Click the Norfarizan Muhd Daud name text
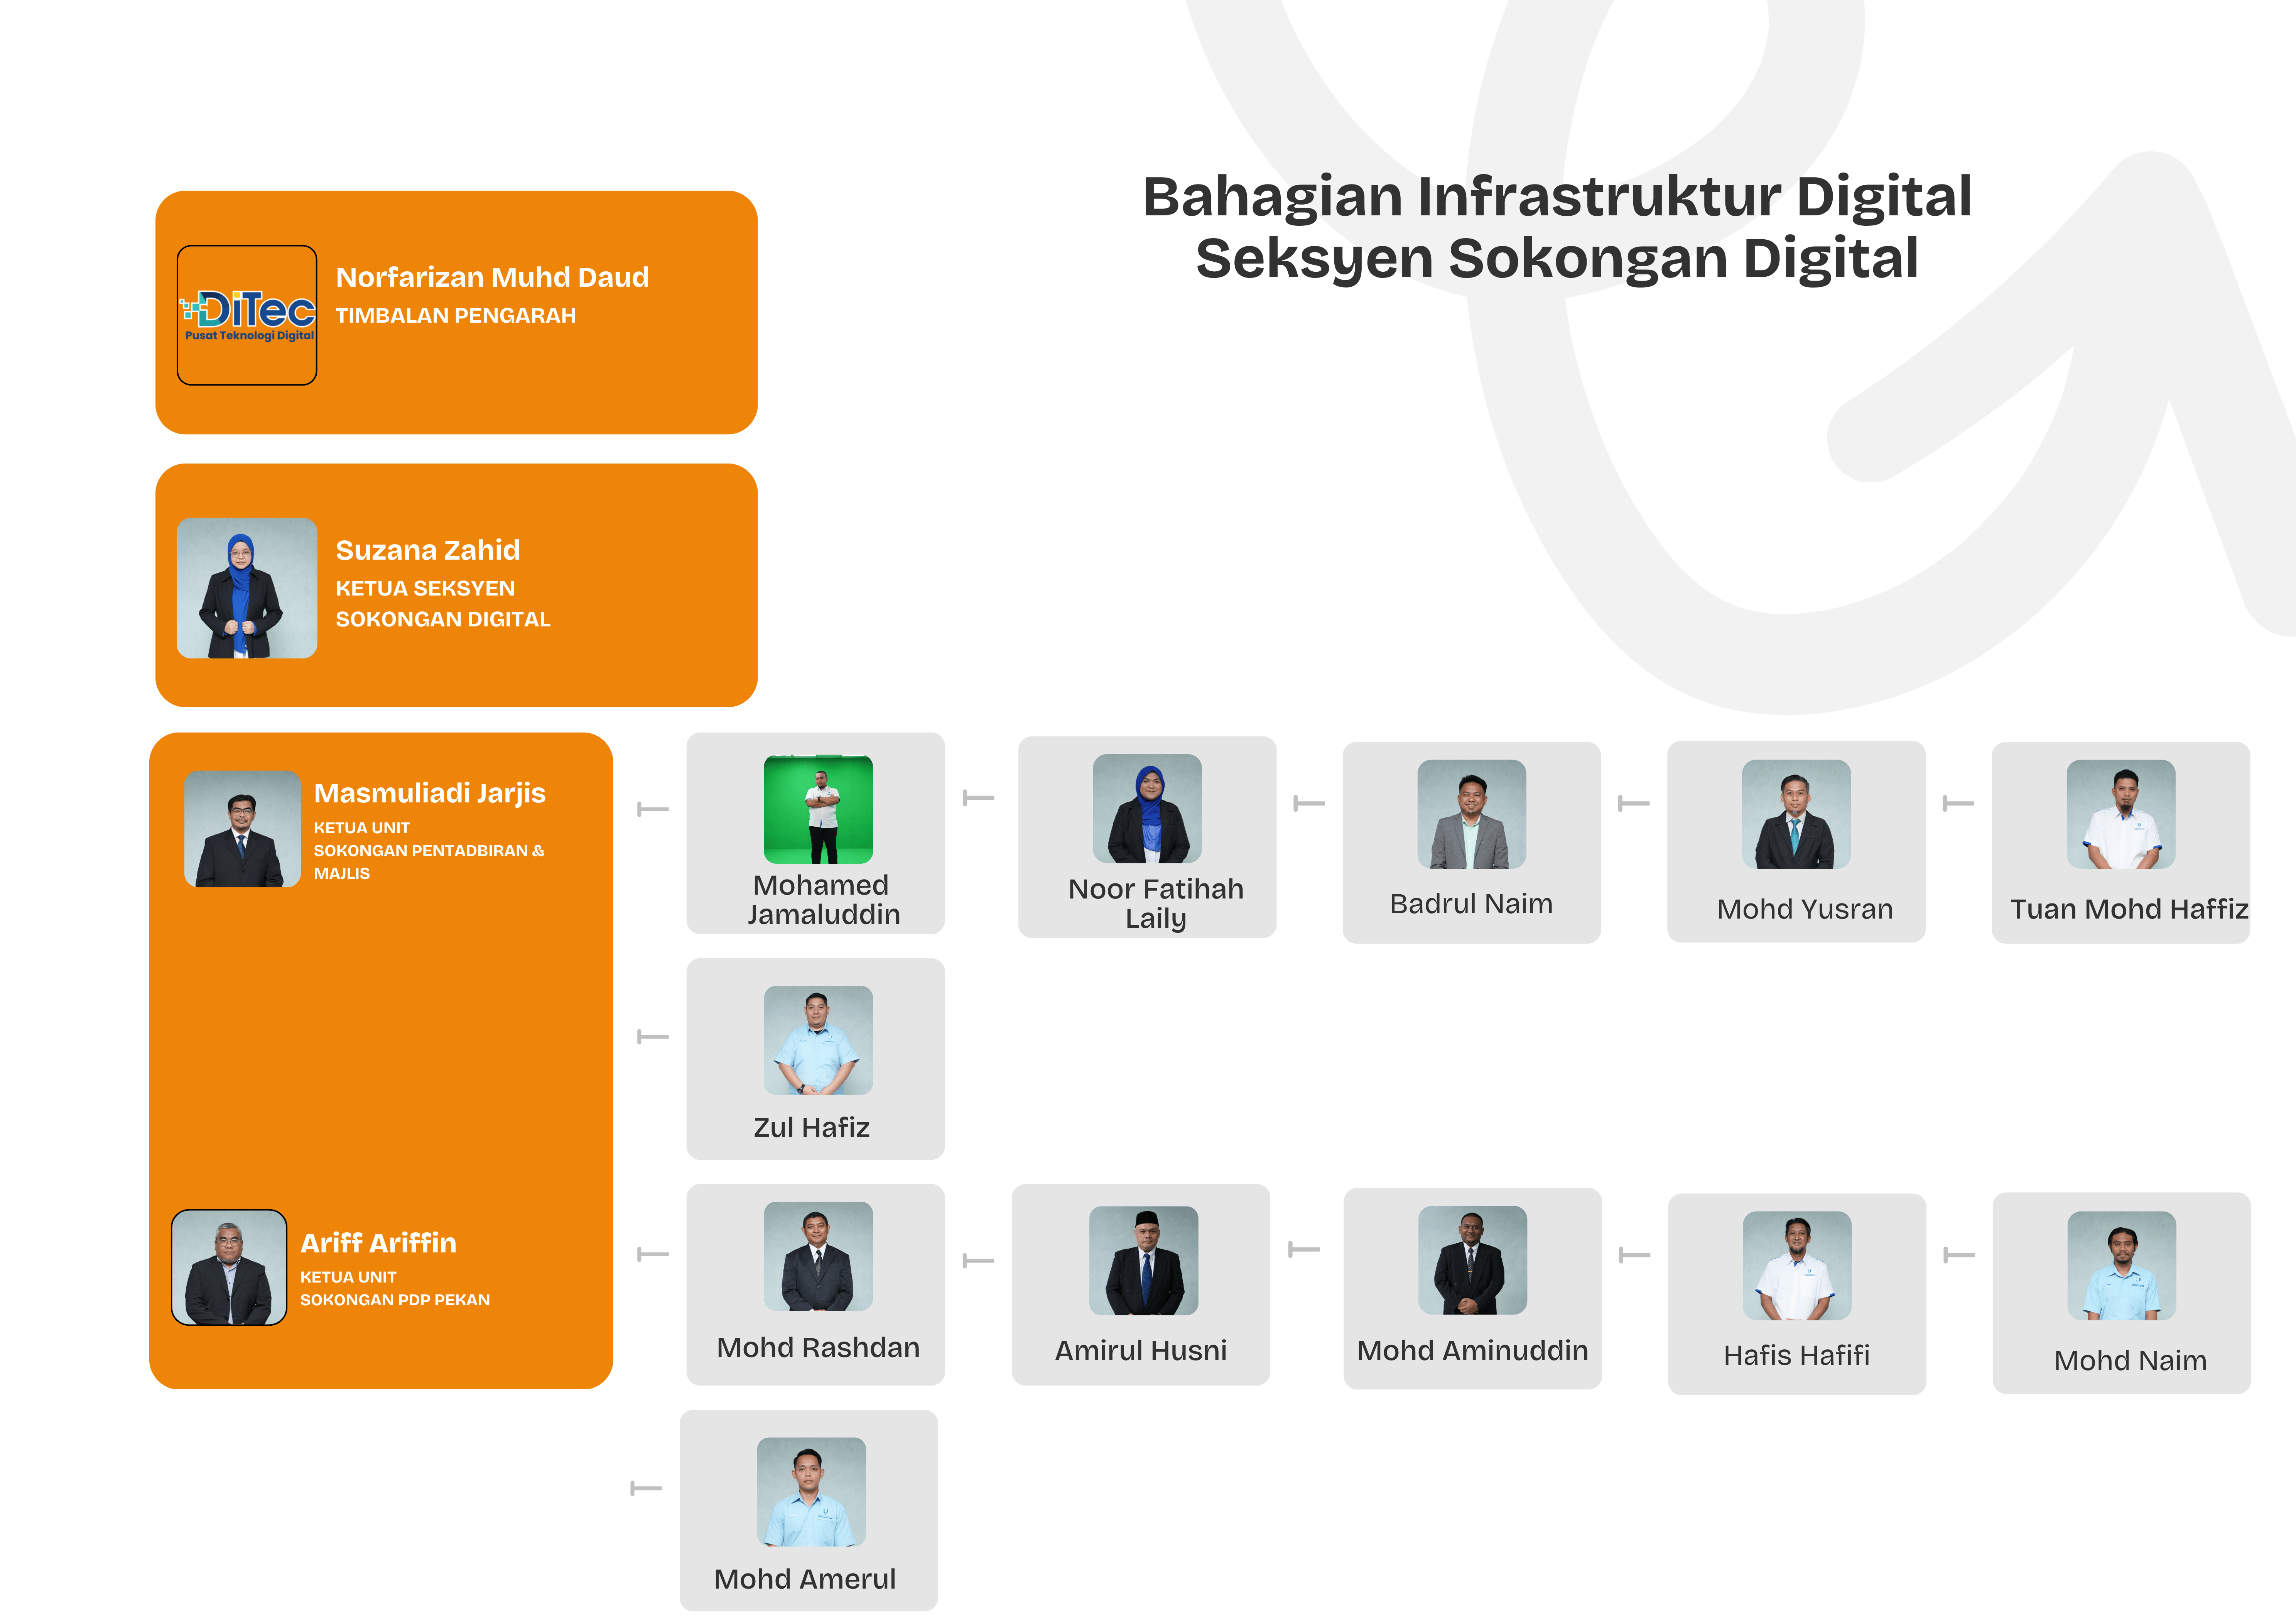 pyautogui.click(x=492, y=277)
